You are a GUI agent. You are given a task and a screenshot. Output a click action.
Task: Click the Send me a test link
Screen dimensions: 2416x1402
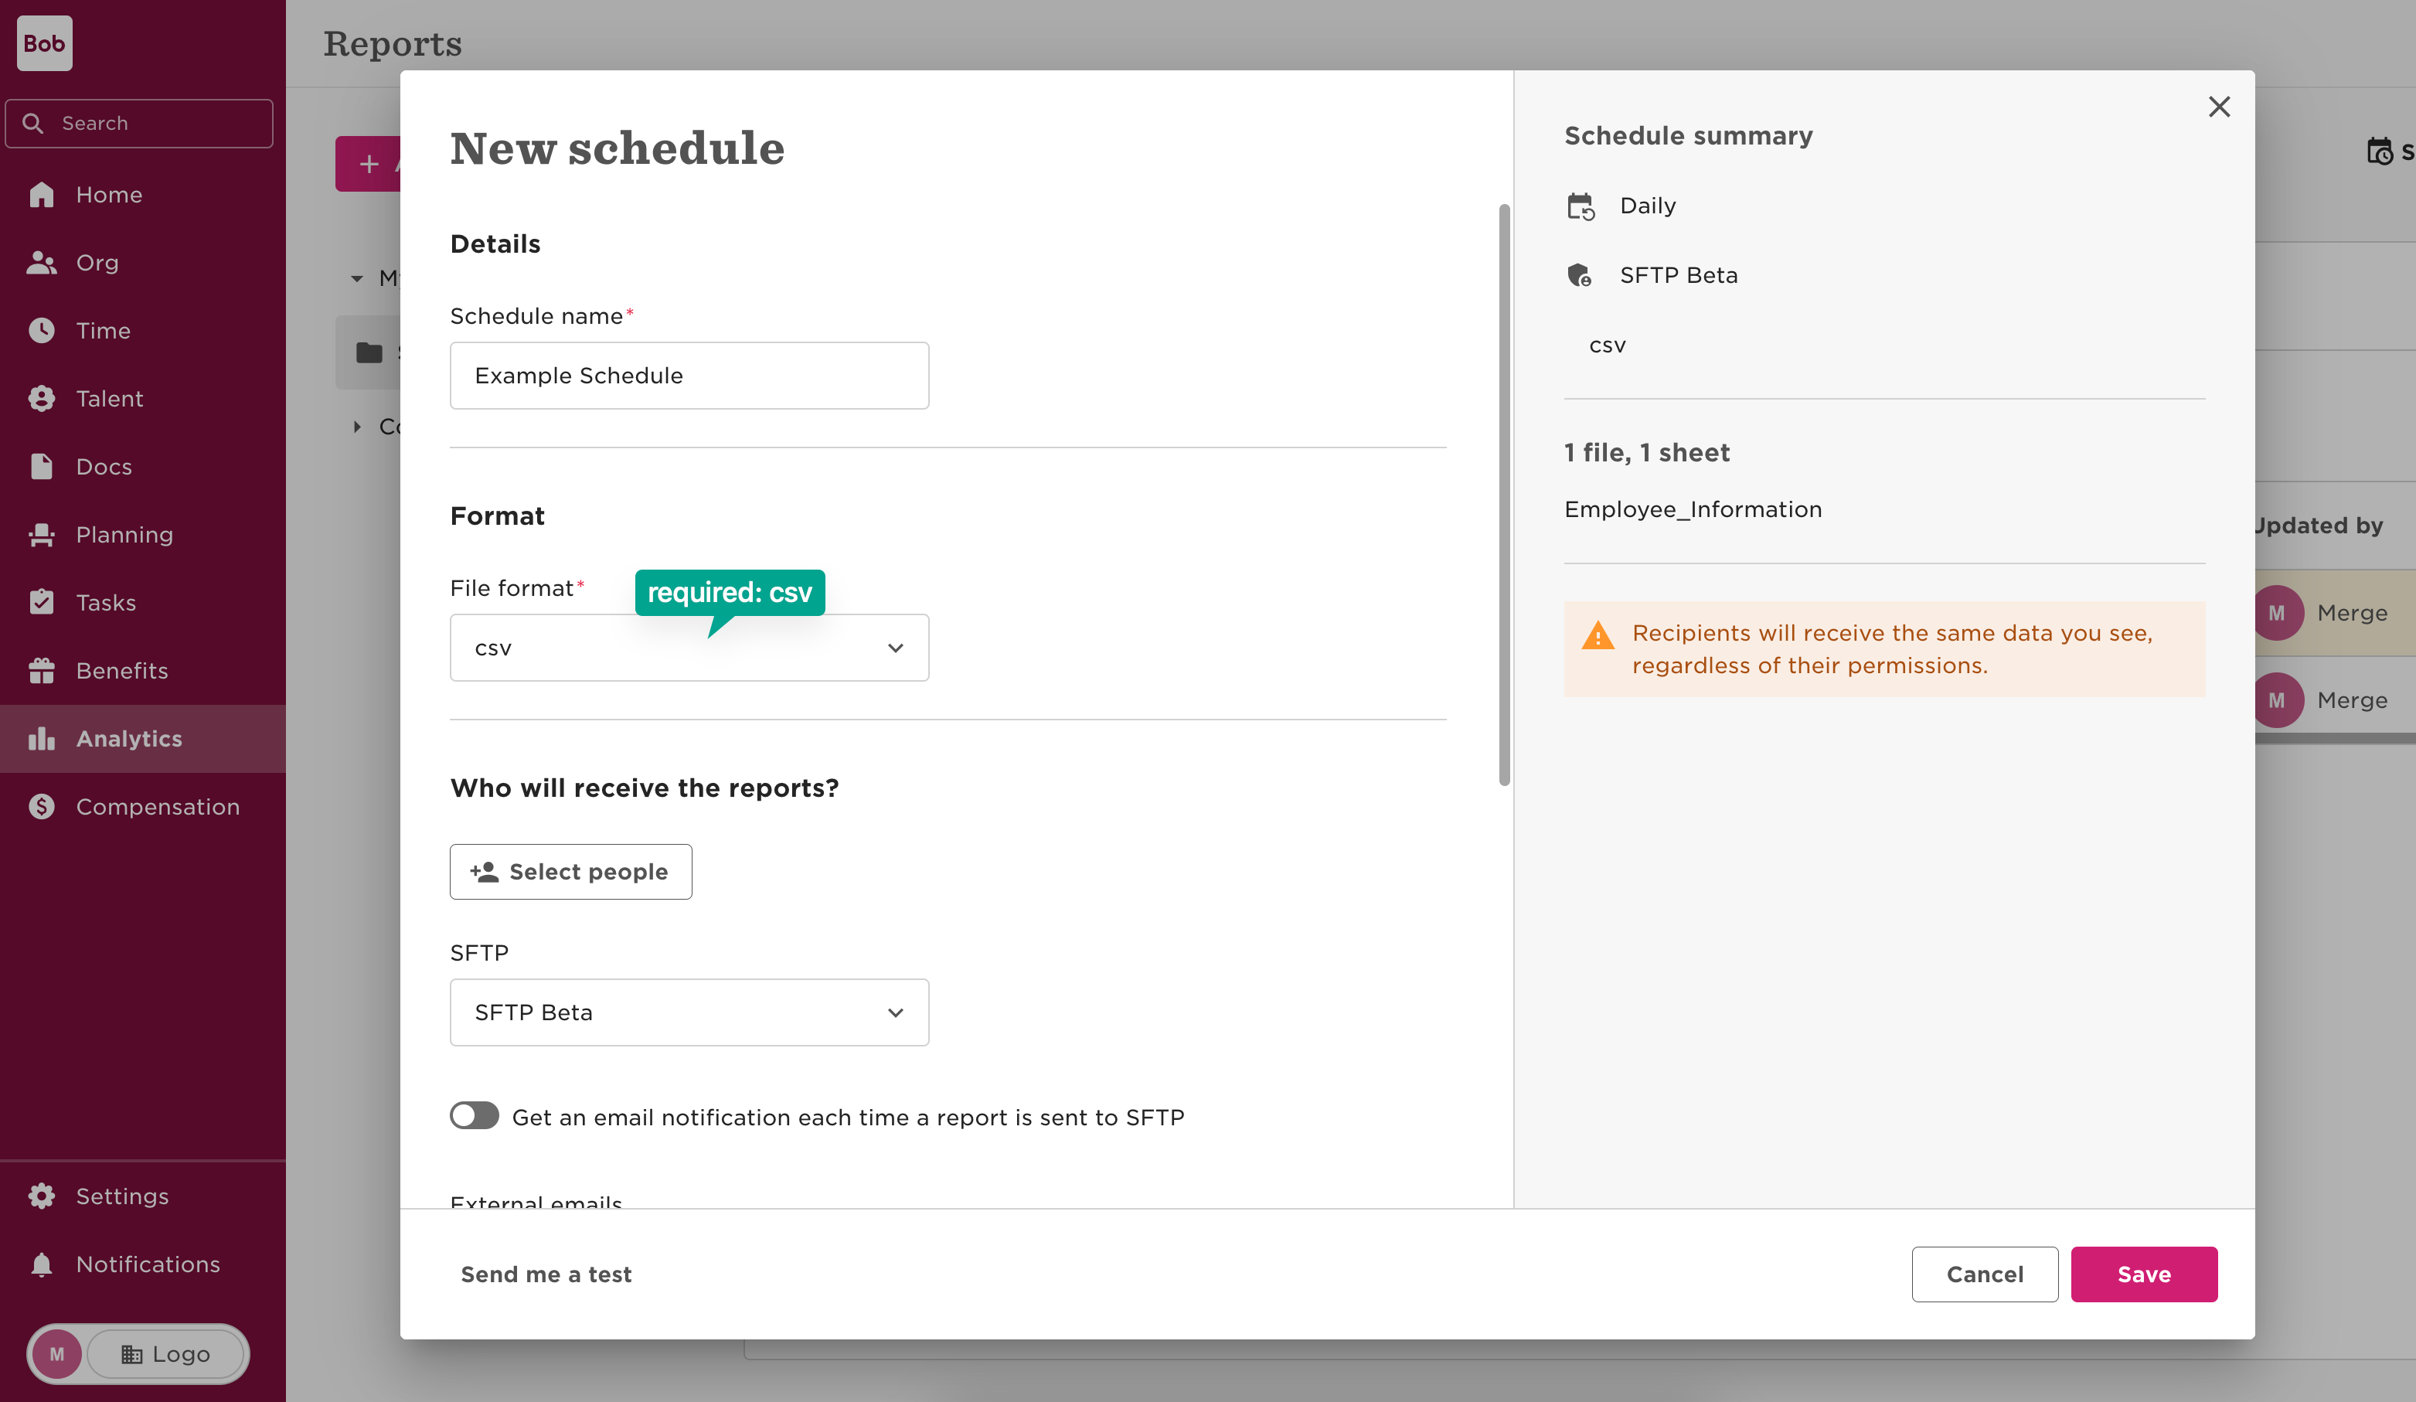(546, 1274)
